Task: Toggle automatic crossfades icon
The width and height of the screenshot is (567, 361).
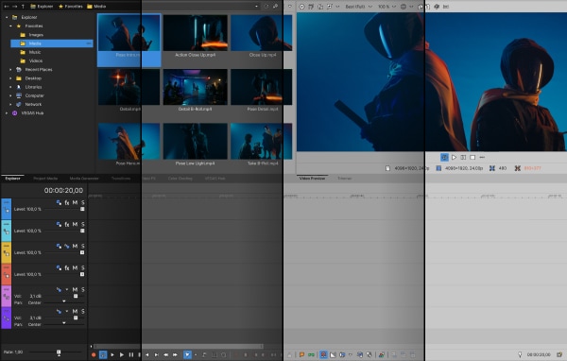Action: [333, 355]
